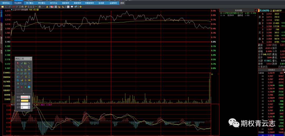Select the green down-arrow marker tool
The height and width of the screenshot is (136, 285).
point(25,87)
